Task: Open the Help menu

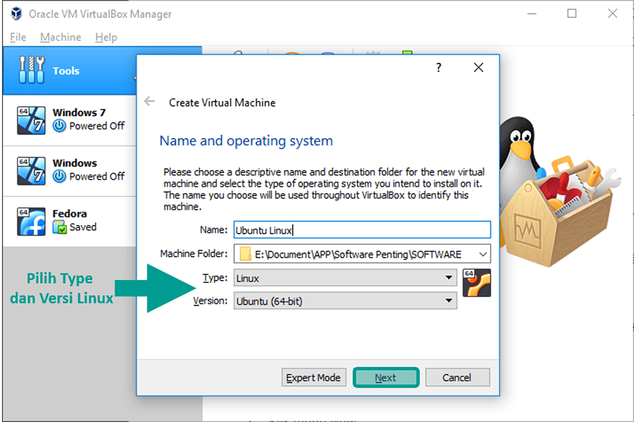Action: pyautogui.click(x=106, y=37)
